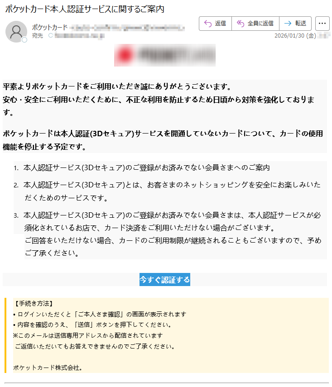Click the blurred Pocket Card logo banner
The image size is (332, 387).
(165, 55)
